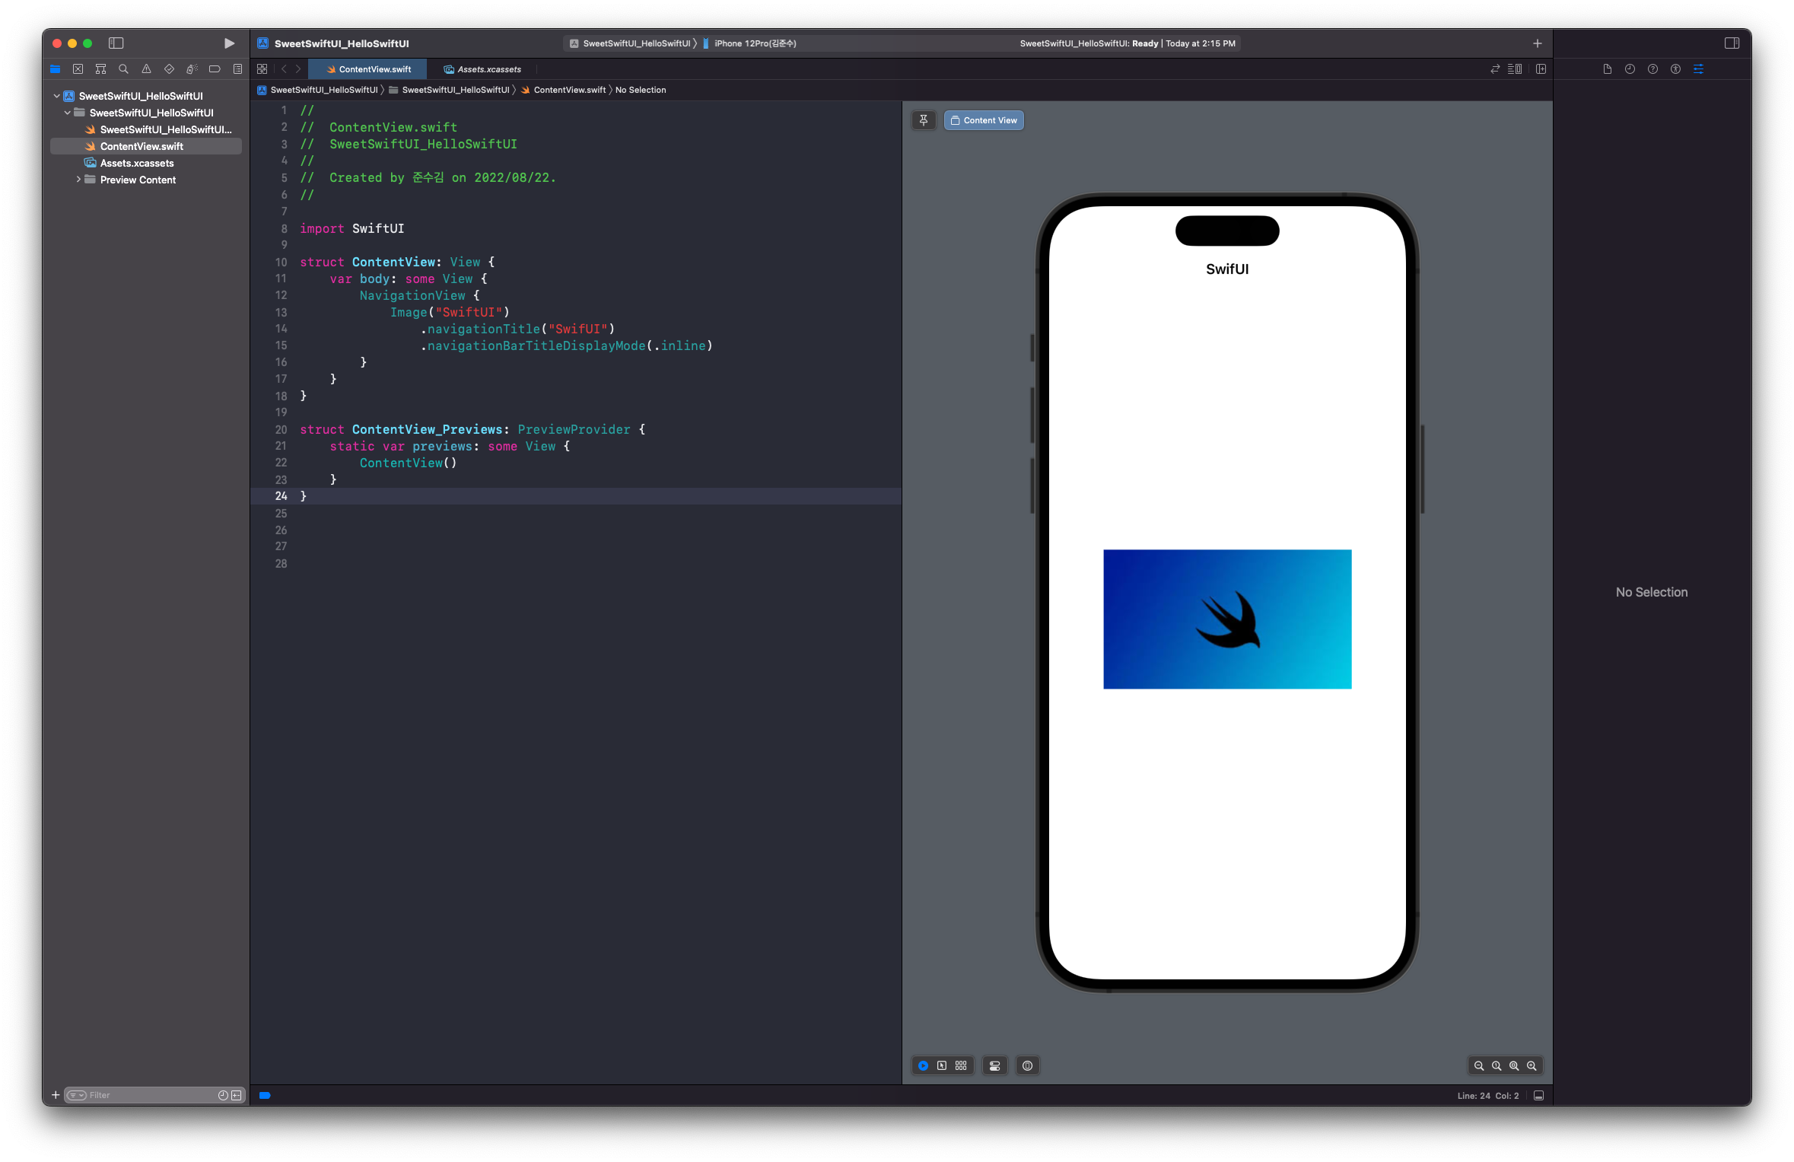Viewport: 1794px width, 1162px height.
Task: Collapse the SweetSwiftUI_HelloSwiftUI project root
Action: 56,96
